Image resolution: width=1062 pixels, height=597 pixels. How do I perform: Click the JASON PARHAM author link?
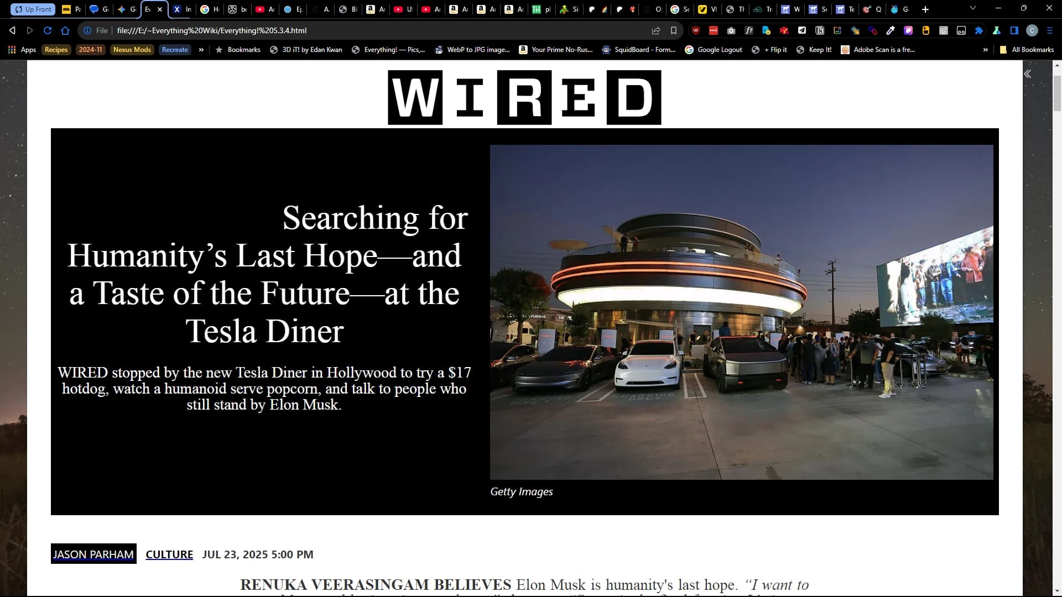(x=93, y=554)
